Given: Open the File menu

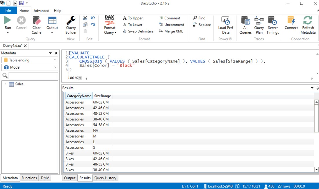Looking at the screenshot, I should pyautogui.click(x=8, y=10).
